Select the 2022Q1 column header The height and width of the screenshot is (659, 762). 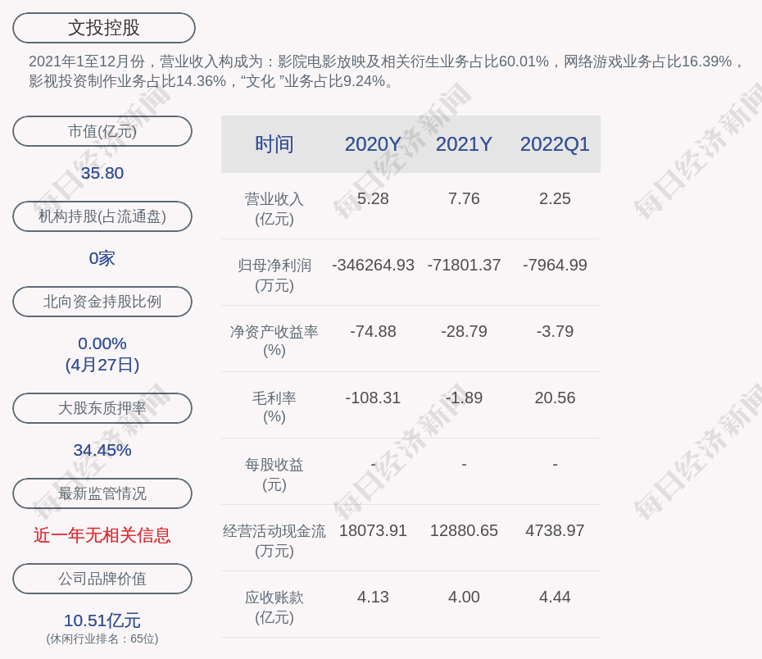[555, 144]
